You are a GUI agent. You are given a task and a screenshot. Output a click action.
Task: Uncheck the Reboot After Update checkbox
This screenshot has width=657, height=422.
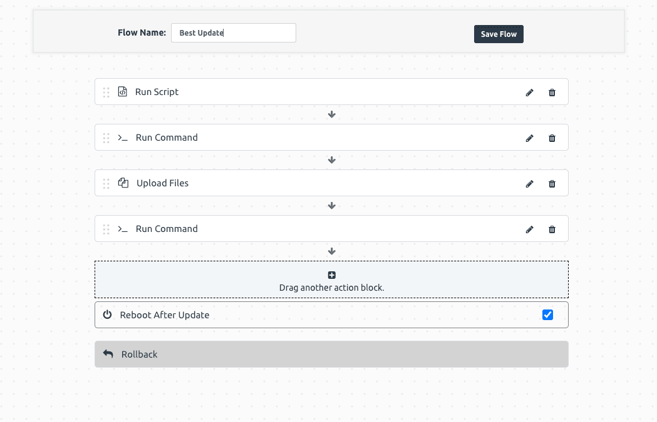coord(547,315)
